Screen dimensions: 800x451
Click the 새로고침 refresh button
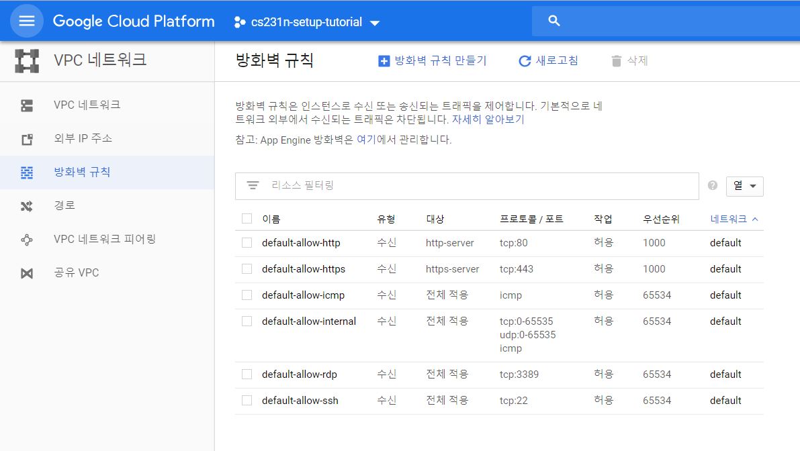tap(548, 61)
